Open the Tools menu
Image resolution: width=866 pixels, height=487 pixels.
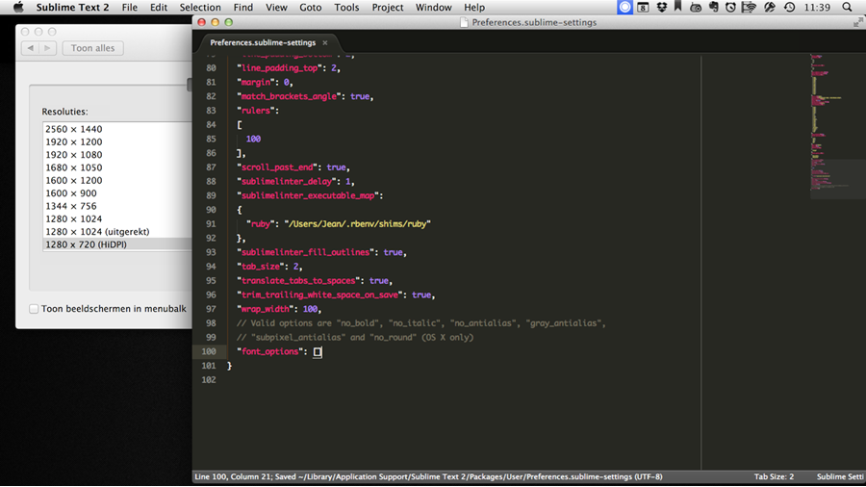(x=346, y=7)
